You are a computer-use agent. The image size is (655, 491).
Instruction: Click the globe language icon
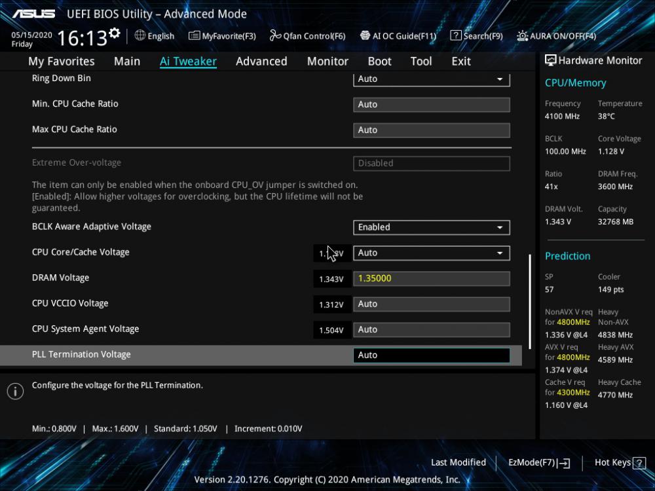pyautogui.click(x=140, y=35)
